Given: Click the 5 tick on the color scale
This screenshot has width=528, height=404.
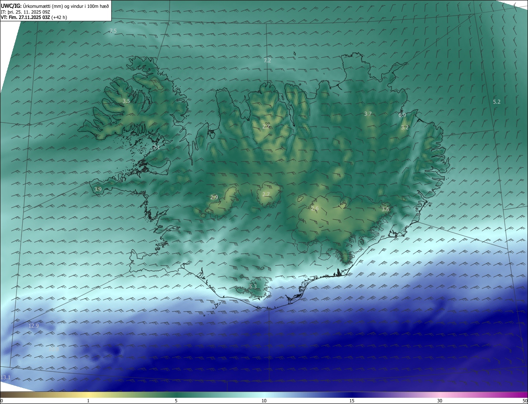Looking at the screenshot, I should 176,401.
